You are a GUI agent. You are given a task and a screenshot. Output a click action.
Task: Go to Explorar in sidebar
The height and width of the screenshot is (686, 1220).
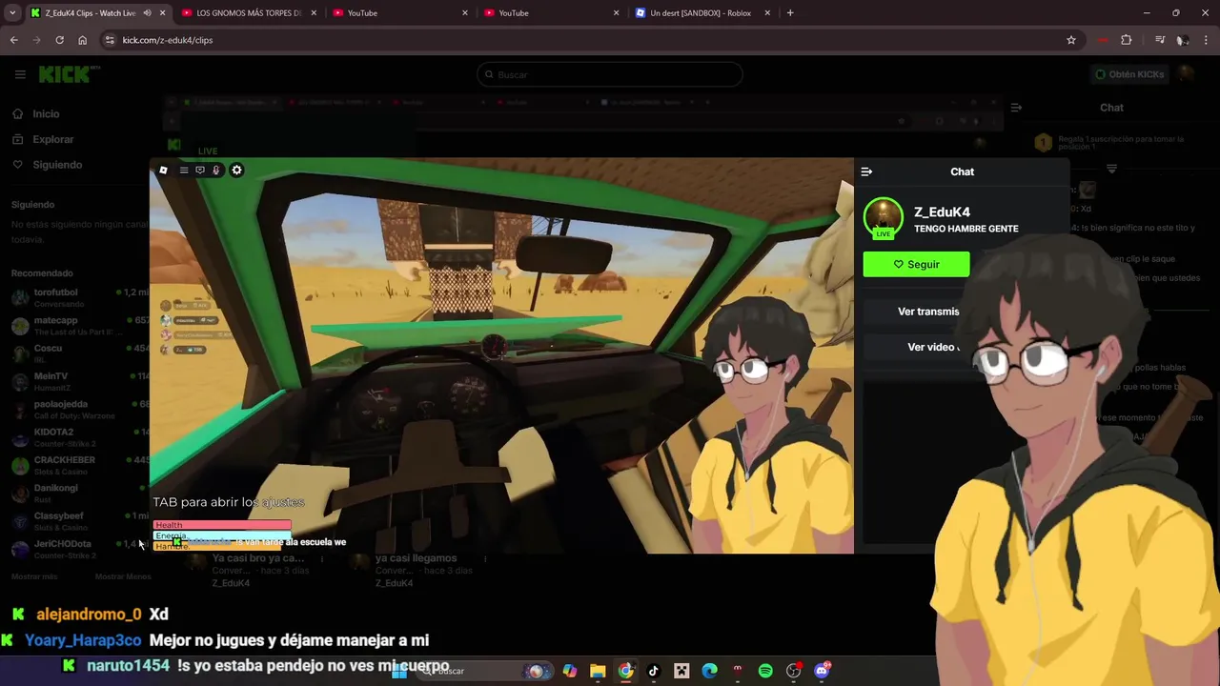pos(52,139)
